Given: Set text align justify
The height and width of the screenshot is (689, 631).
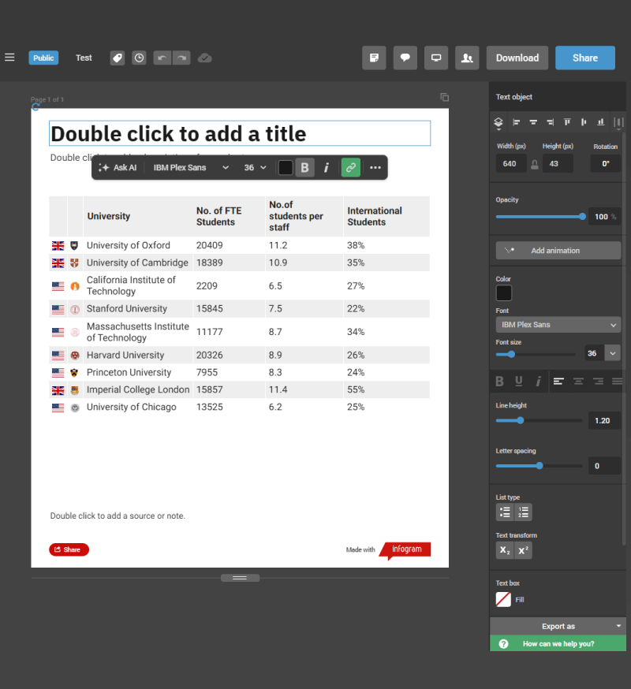Looking at the screenshot, I should 618,382.
